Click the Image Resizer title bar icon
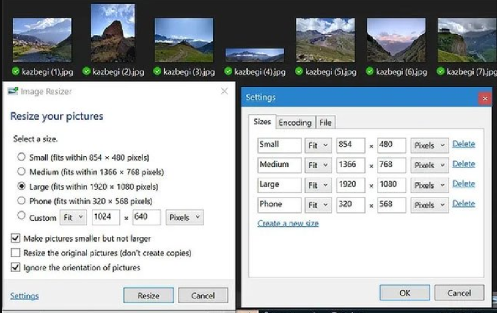Screen dimensions: 497x313 click(x=13, y=91)
